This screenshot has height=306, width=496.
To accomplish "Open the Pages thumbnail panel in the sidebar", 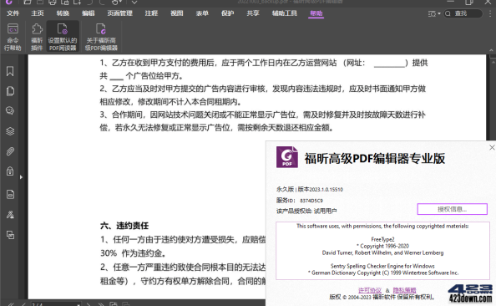I will pyautogui.click(x=10, y=91).
